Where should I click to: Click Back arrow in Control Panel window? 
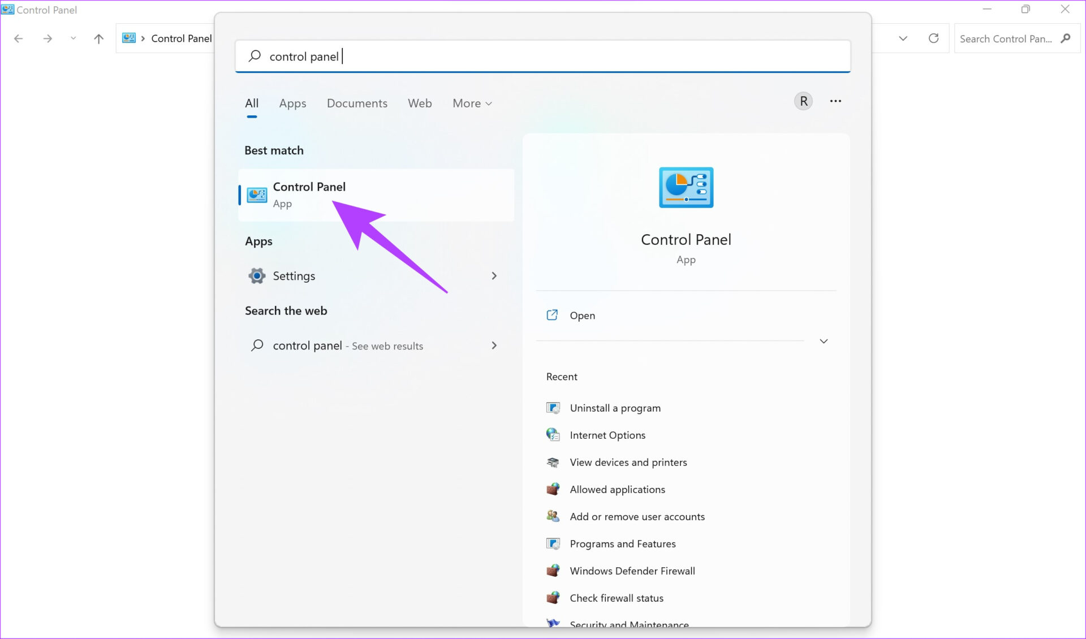(18, 38)
